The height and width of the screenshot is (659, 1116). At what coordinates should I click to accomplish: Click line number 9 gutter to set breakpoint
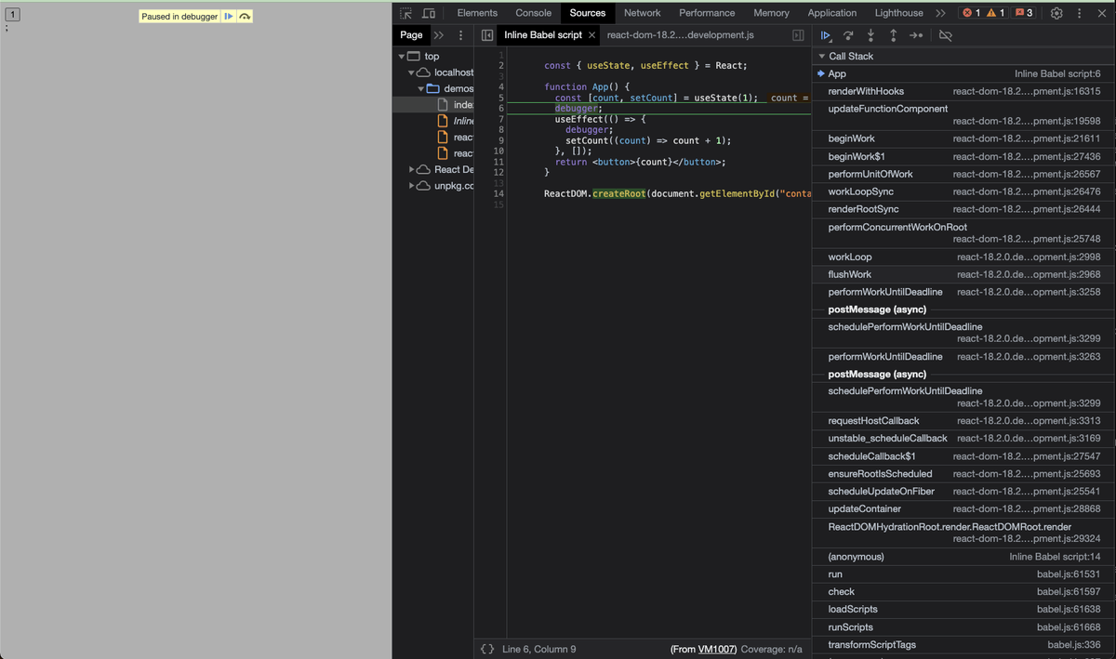(x=500, y=139)
